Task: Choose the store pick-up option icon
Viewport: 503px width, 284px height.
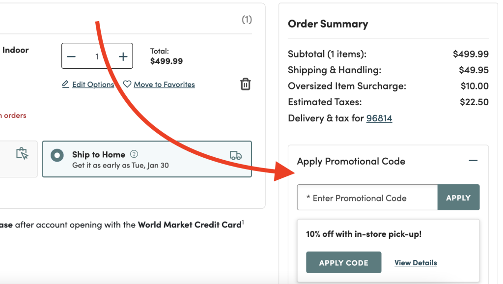Action: [22, 153]
